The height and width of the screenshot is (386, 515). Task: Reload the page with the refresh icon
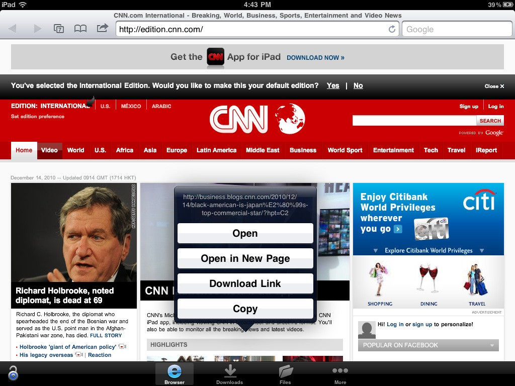tap(392, 29)
